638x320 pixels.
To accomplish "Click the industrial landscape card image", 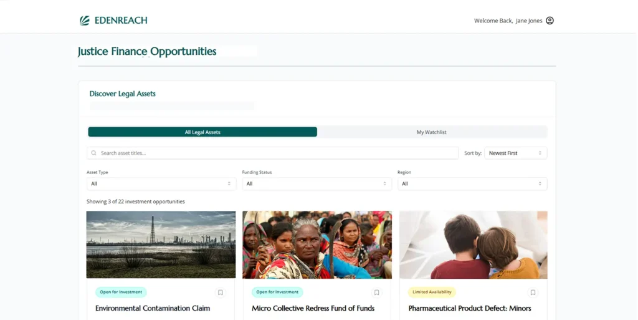I will click(161, 245).
